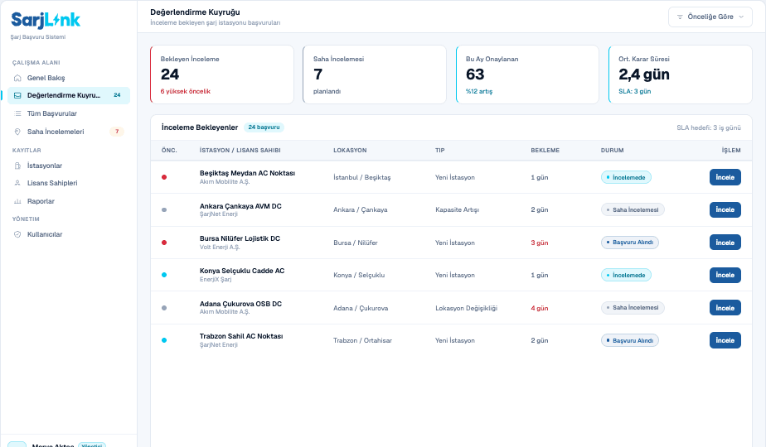The image size is (766, 447).
Task: Click the filter icon beside Önceliğe Göre
Action: pos(680,17)
